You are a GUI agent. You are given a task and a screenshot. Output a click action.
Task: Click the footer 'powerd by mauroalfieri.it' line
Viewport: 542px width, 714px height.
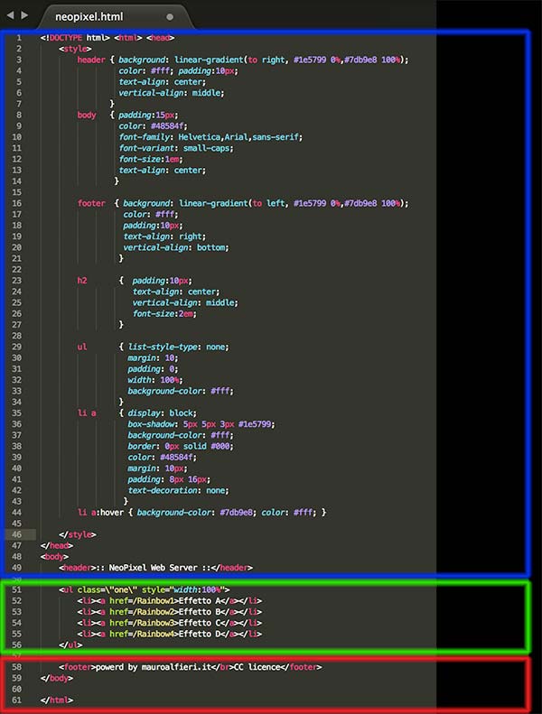tap(190, 667)
